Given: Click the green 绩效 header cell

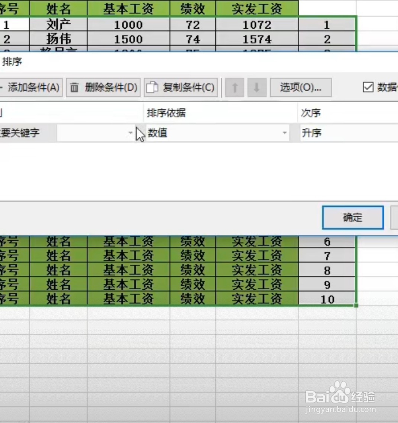Looking at the screenshot, I should coord(193,8).
